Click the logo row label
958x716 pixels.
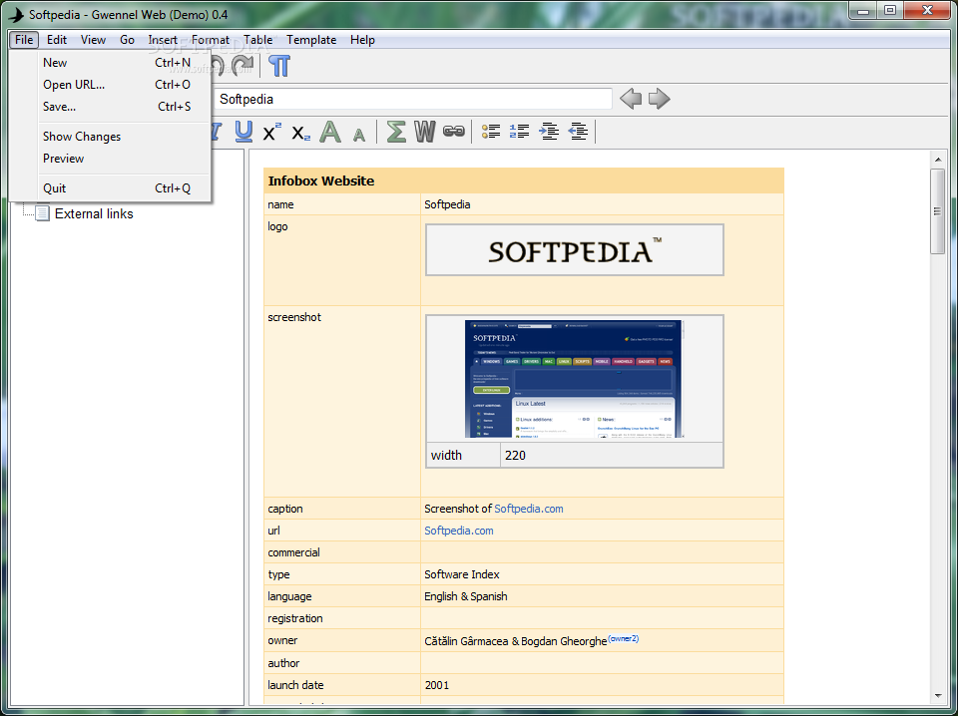tap(277, 226)
